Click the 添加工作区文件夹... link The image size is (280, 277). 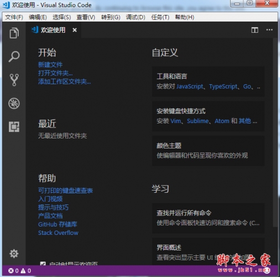click(64, 81)
